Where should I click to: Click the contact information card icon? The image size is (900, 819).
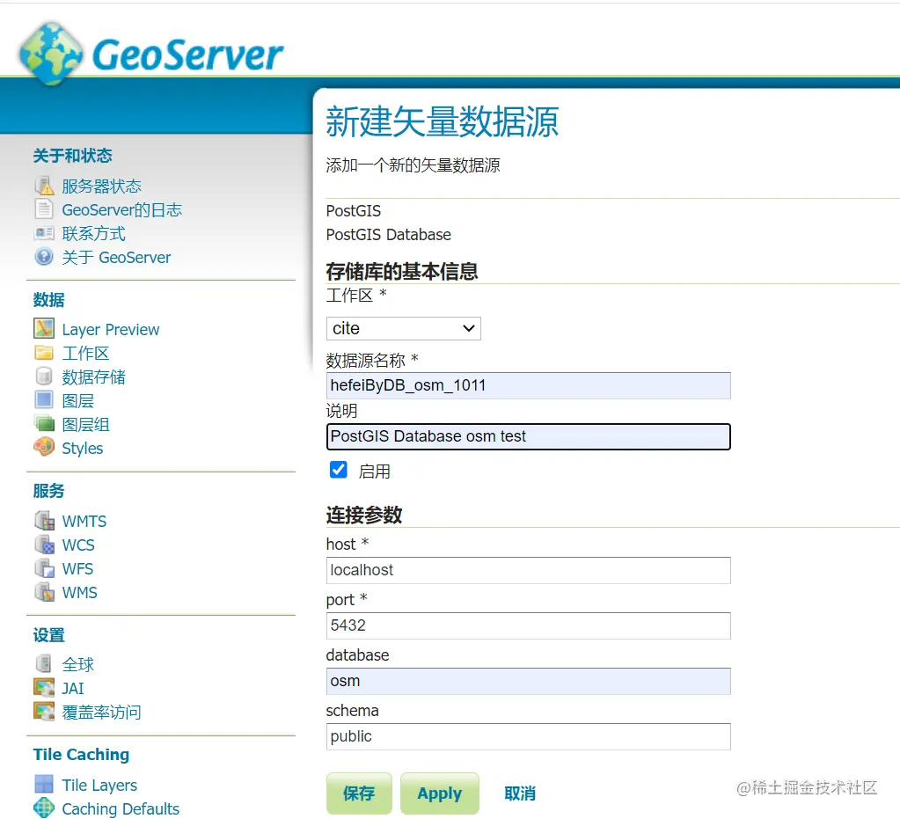coord(44,233)
